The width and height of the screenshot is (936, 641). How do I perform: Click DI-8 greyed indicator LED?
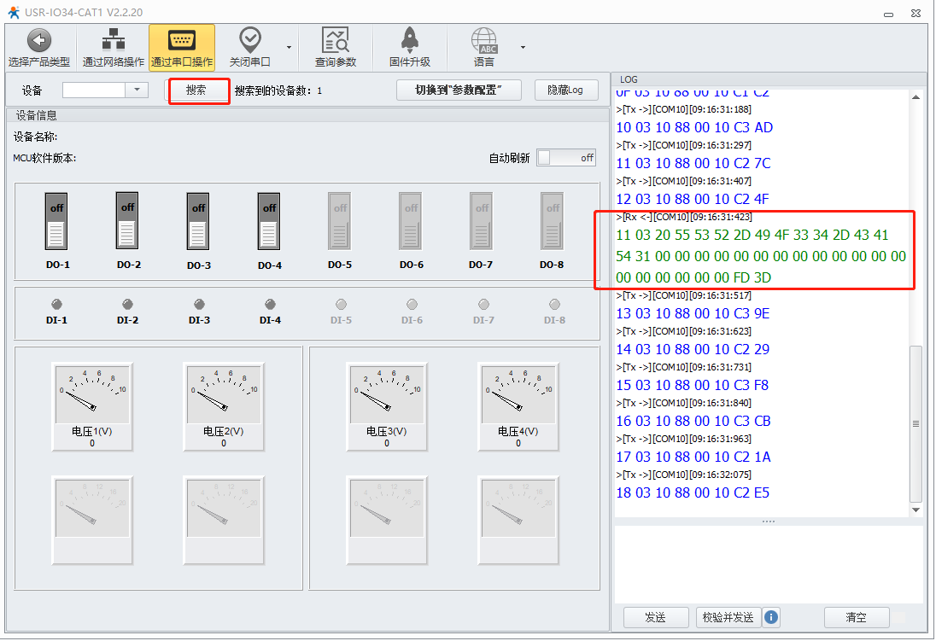(x=554, y=305)
